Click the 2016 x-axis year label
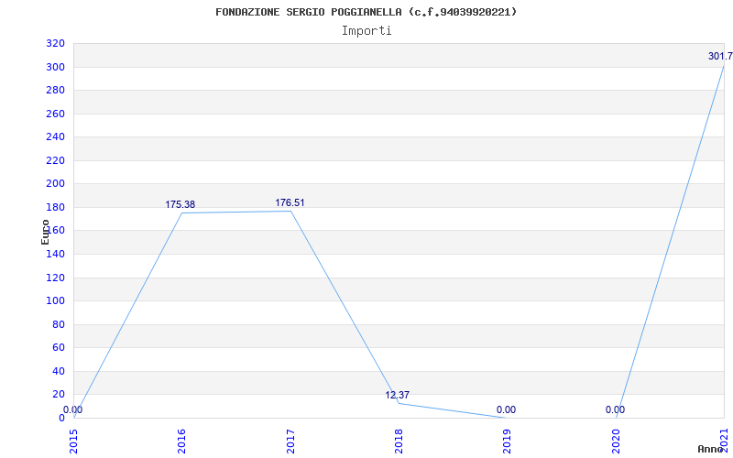Viewport: 733px width, 458px height. 181,442
